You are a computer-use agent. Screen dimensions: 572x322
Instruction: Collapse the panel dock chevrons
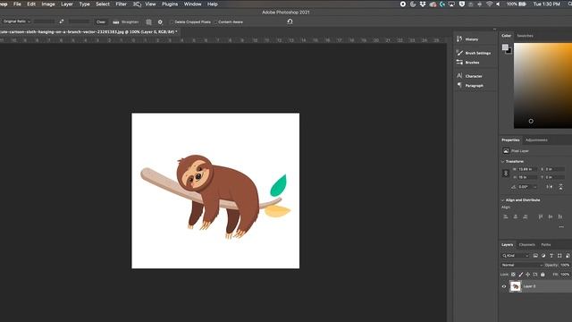(494, 30)
